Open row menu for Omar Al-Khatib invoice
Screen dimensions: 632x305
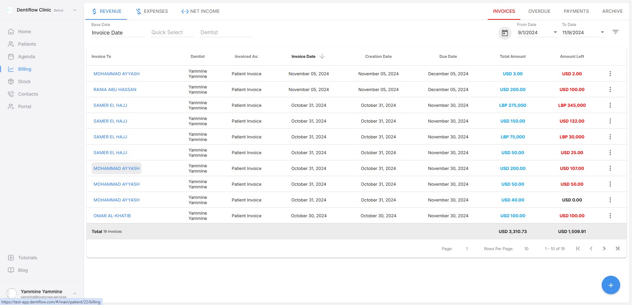[610, 216]
